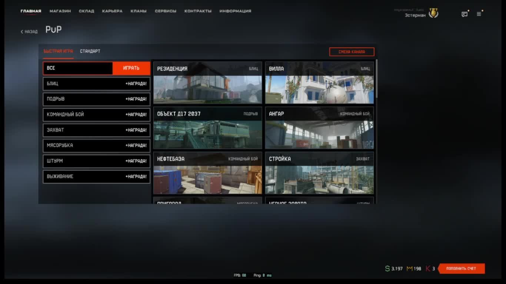
Task: Click the back arrow НАЗАД
Action: [x=29, y=32]
